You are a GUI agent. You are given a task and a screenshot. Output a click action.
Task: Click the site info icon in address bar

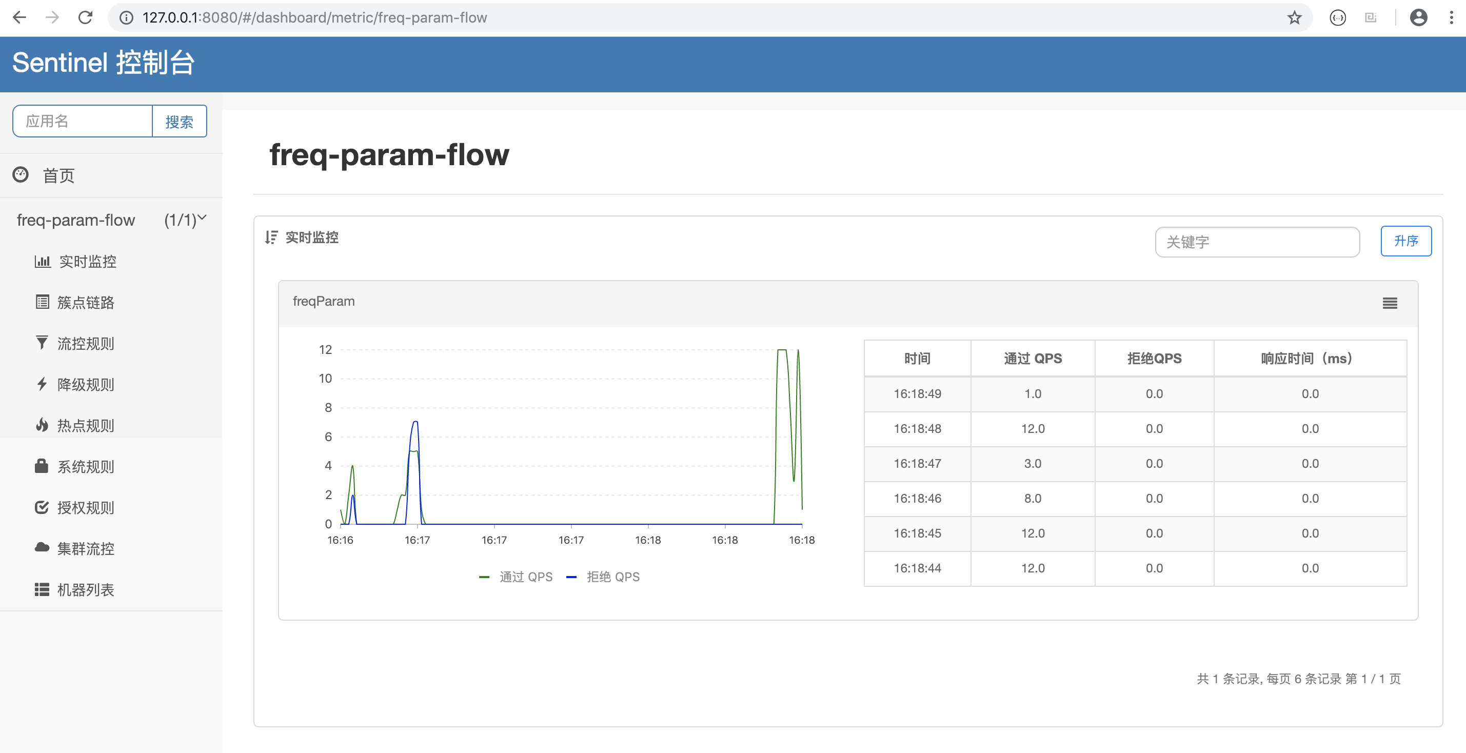(126, 17)
